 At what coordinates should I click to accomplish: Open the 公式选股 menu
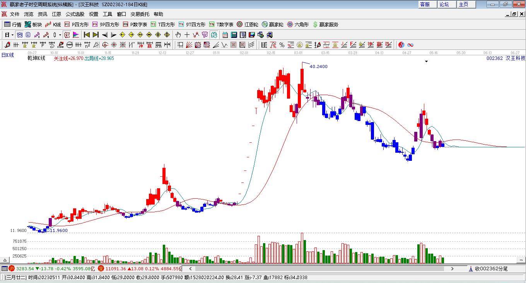coord(75,14)
